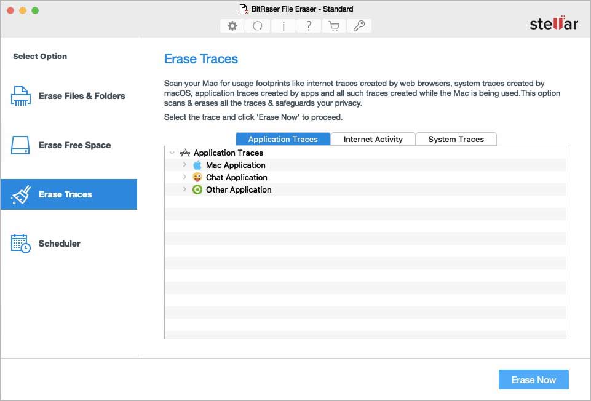Click the broom icon for Erase Traces
This screenshot has height=401, width=591.
pyautogui.click(x=21, y=194)
